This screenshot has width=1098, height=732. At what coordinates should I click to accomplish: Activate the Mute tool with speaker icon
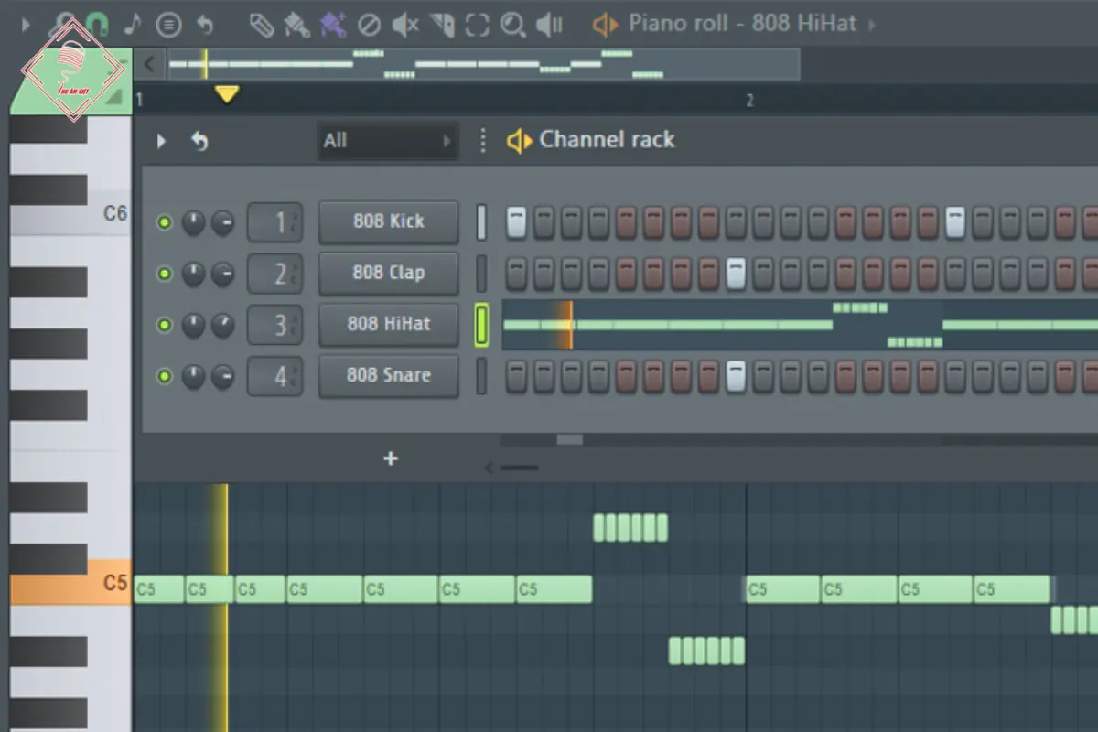(404, 25)
